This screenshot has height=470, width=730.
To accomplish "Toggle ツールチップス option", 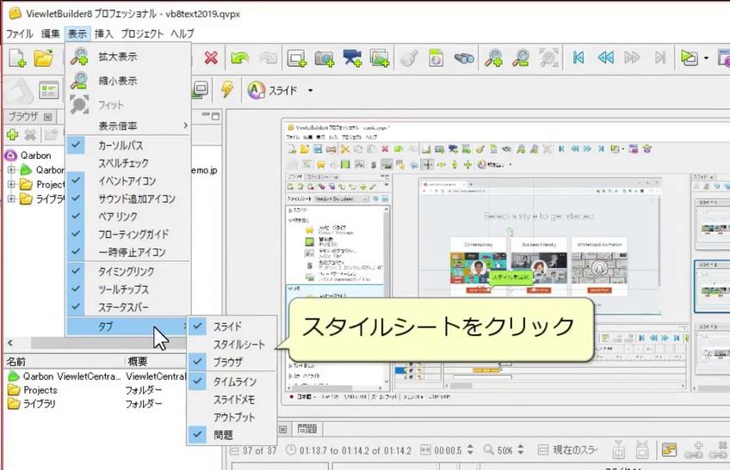I will pos(128,290).
